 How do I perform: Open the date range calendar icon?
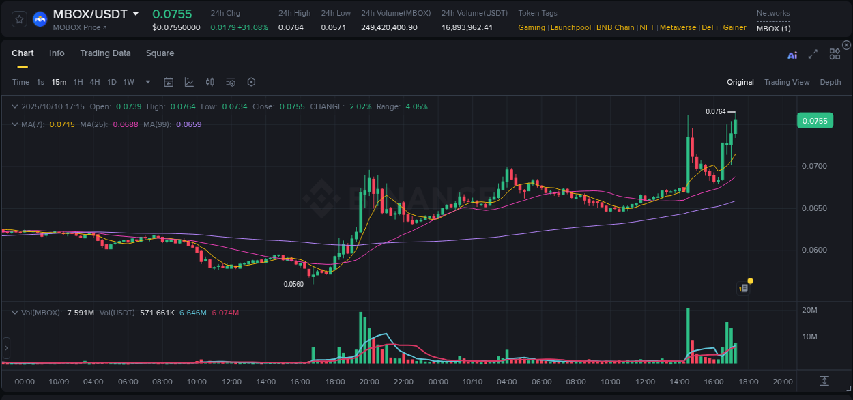coord(169,82)
